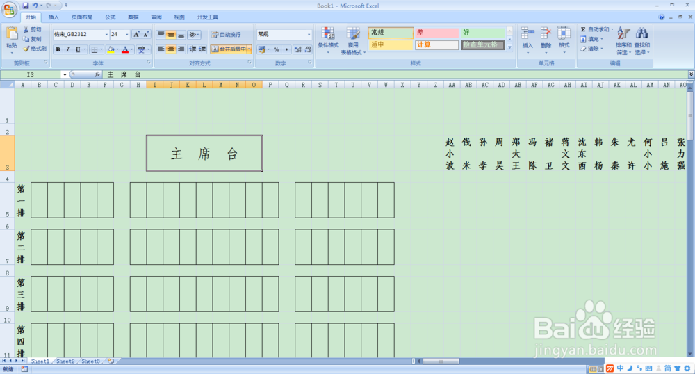Open the Merge and Center dropdown arrow

[x=250, y=49]
